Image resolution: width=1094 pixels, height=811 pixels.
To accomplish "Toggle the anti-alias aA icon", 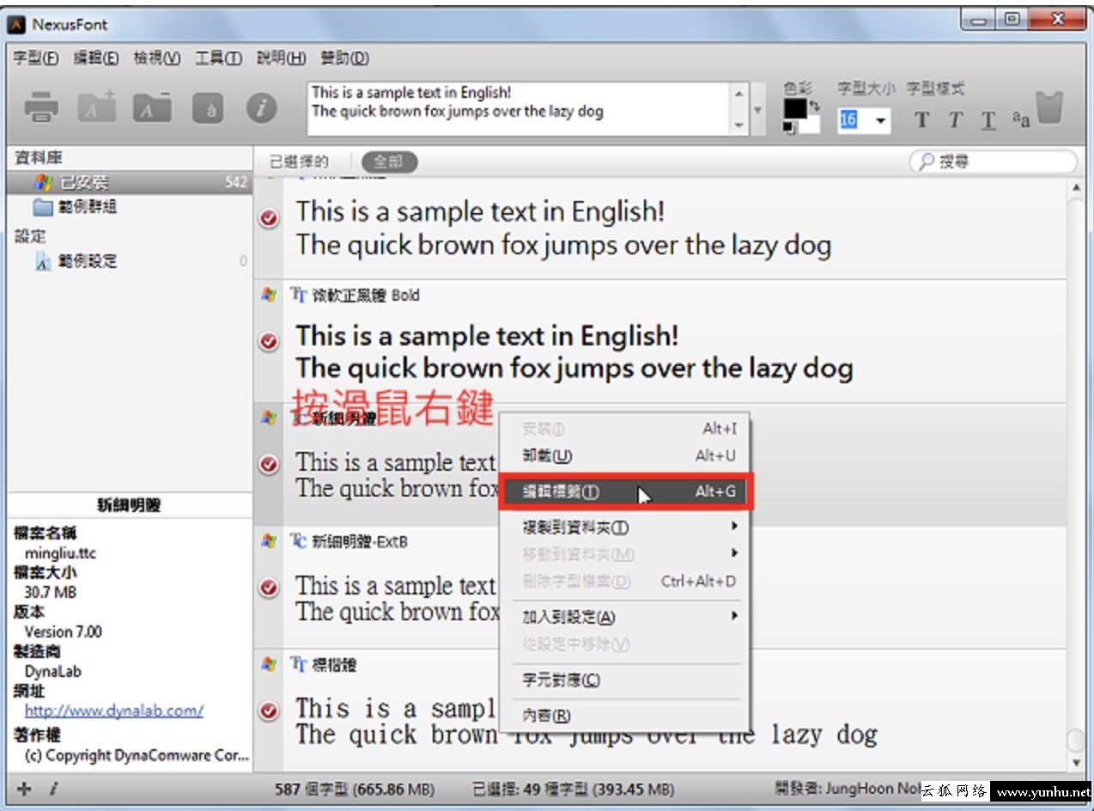I will [1020, 119].
